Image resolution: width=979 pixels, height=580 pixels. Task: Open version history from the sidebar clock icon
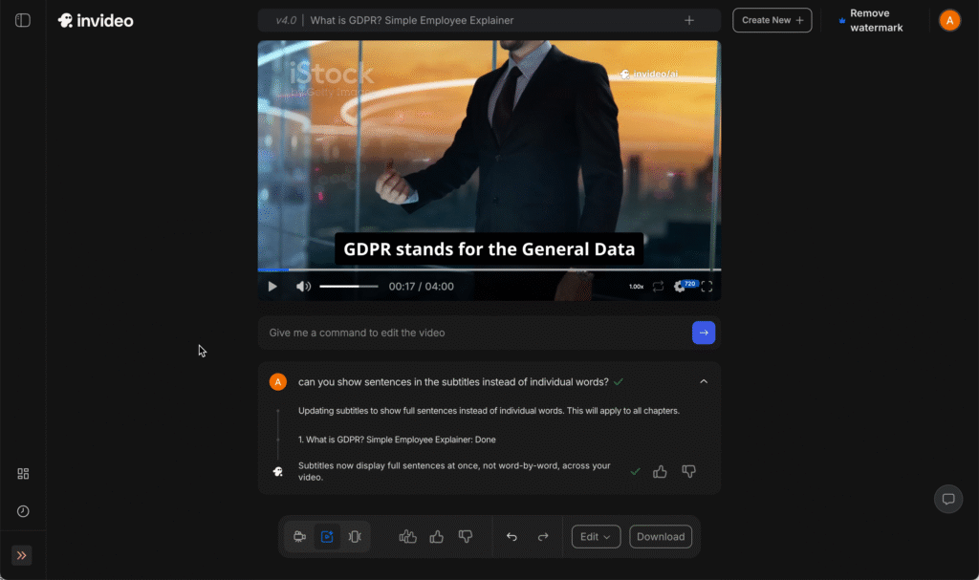[x=23, y=509]
